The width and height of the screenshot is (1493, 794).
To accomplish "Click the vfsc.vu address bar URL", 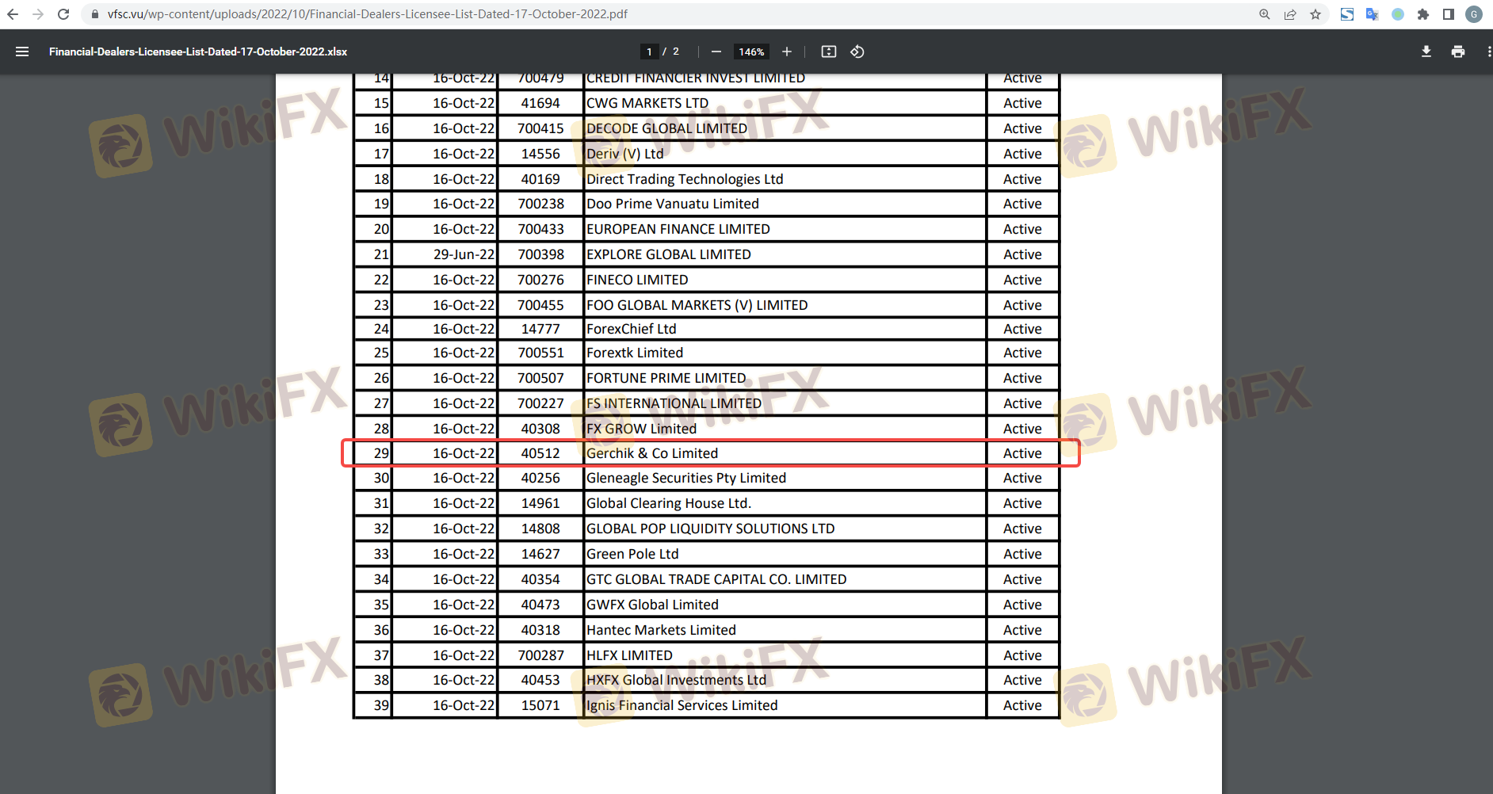I will click(x=368, y=14).
